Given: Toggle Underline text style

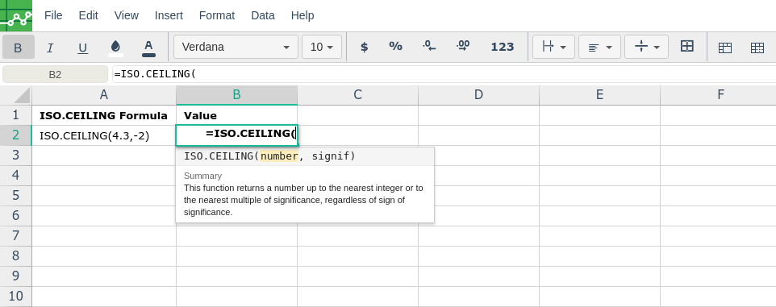Looking at the screenshot, I should pyautogui.click(x=82, y=47).
